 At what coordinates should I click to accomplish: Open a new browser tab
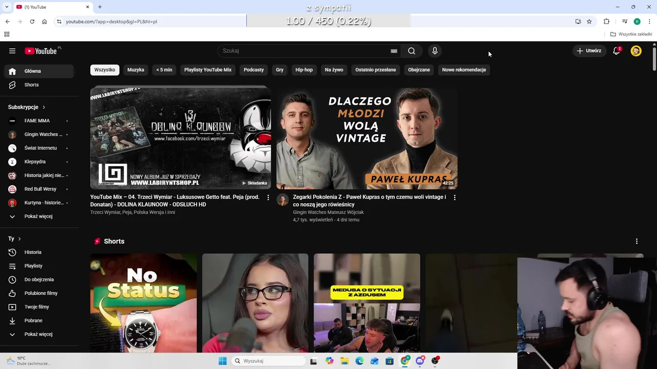[100, 7]
